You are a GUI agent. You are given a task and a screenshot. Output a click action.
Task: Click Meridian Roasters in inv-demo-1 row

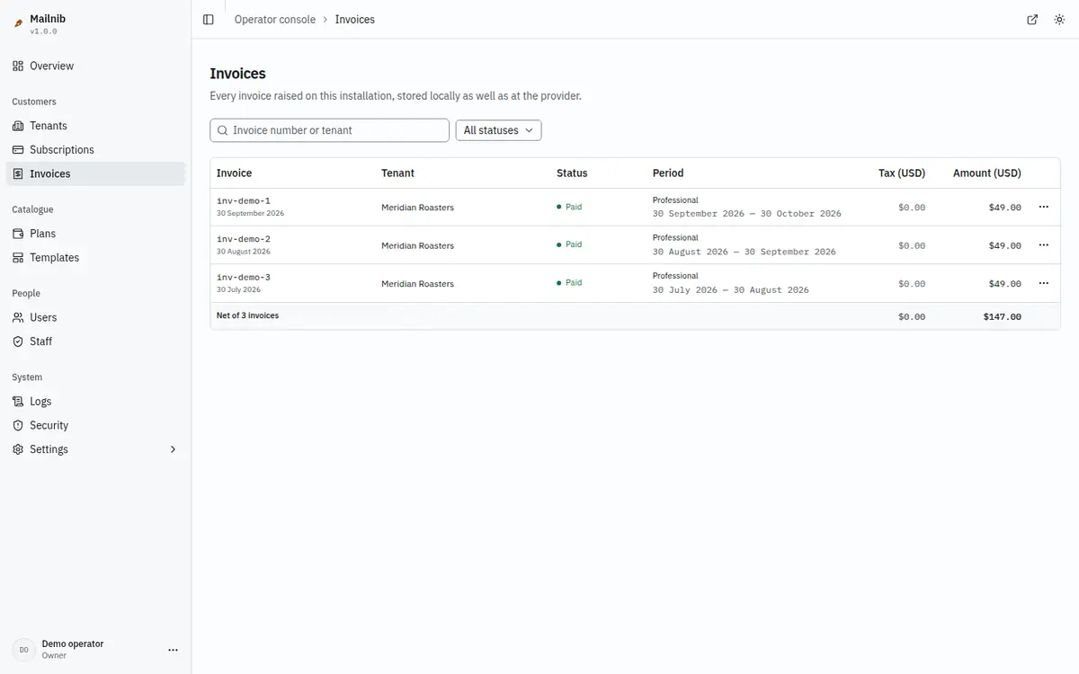[x=417, y=208]
